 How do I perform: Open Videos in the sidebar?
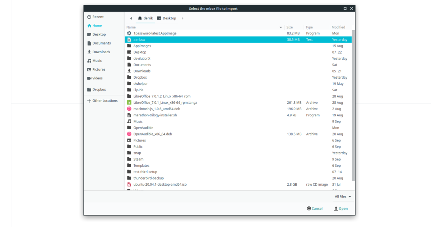click(x=95, y=78)
